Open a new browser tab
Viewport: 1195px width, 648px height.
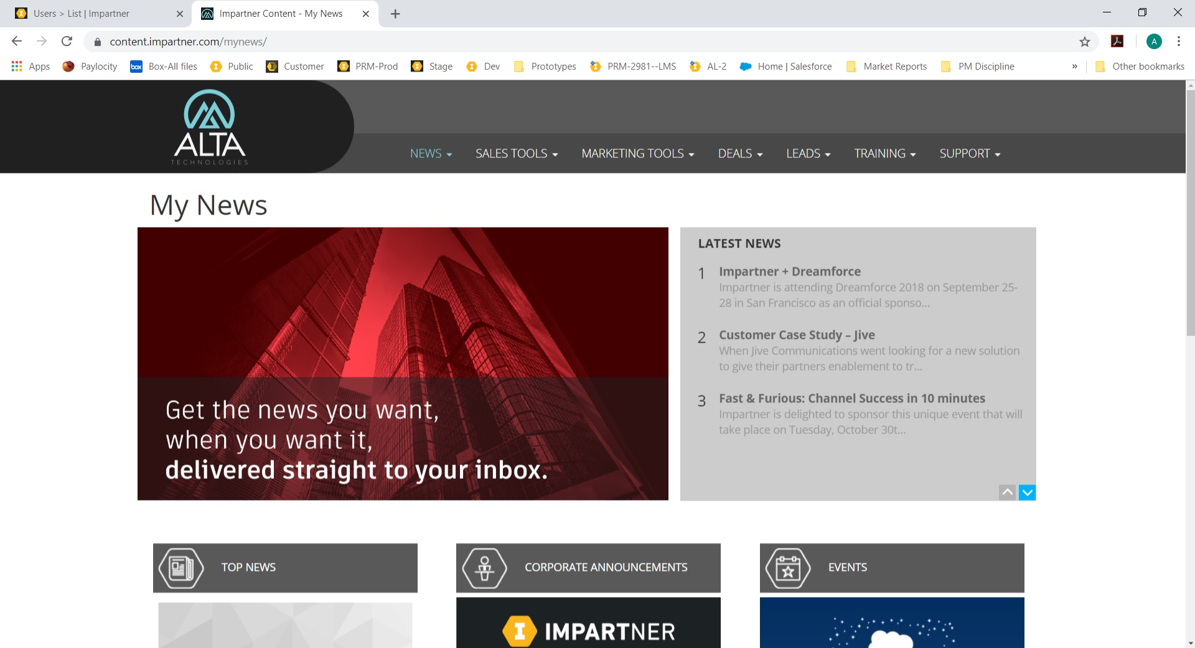(x=395, y=14)
